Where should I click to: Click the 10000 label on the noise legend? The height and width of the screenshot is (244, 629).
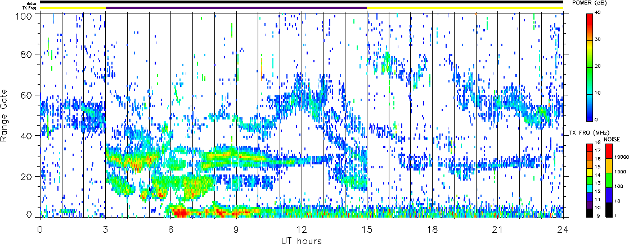click(622, 157)
